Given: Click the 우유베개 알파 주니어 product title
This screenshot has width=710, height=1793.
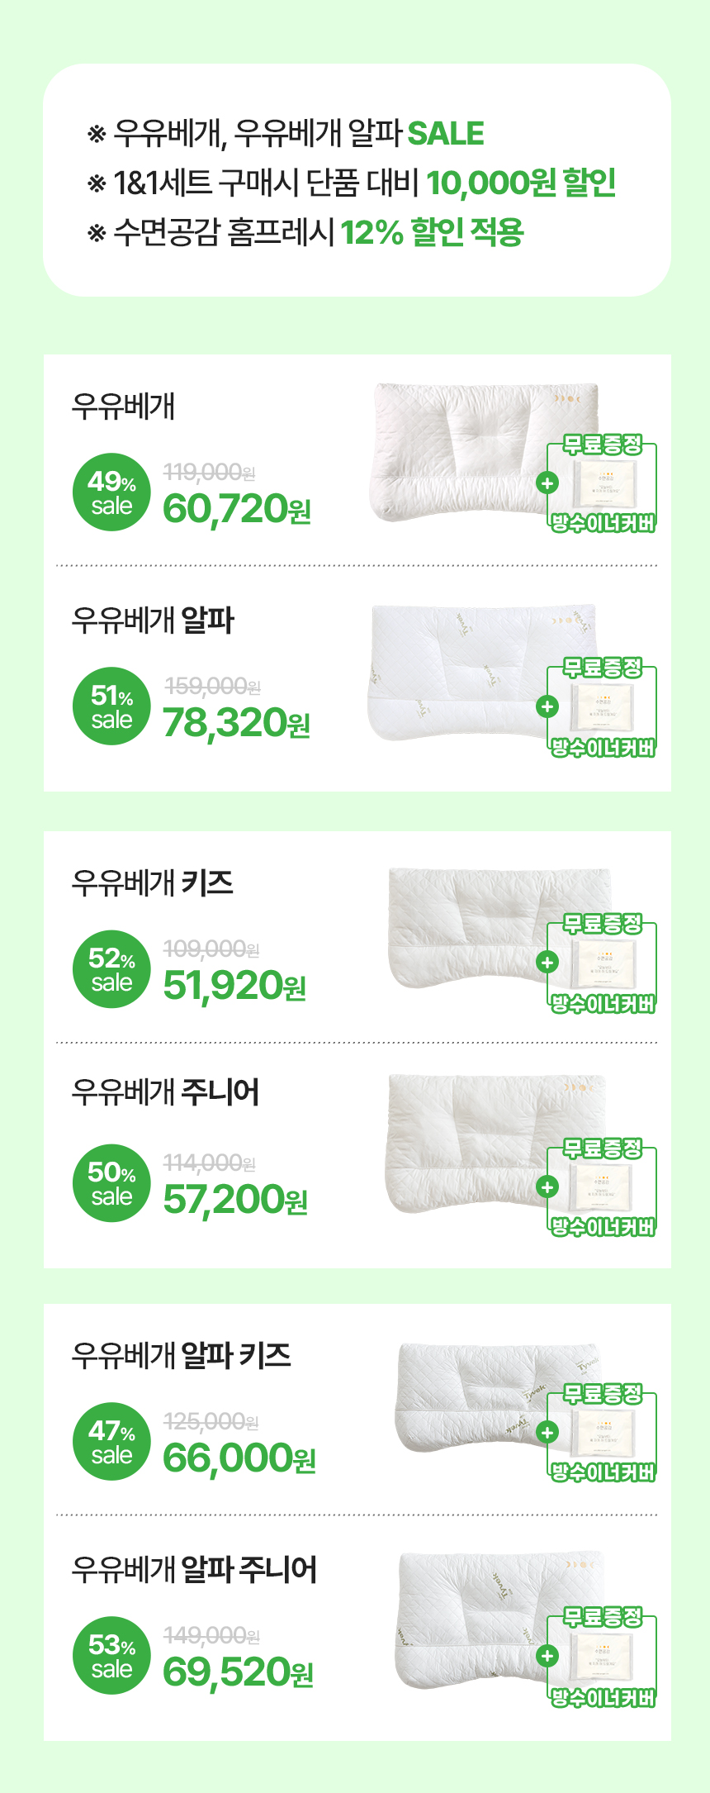Looking at the screenshot, I should [194, 1568].
